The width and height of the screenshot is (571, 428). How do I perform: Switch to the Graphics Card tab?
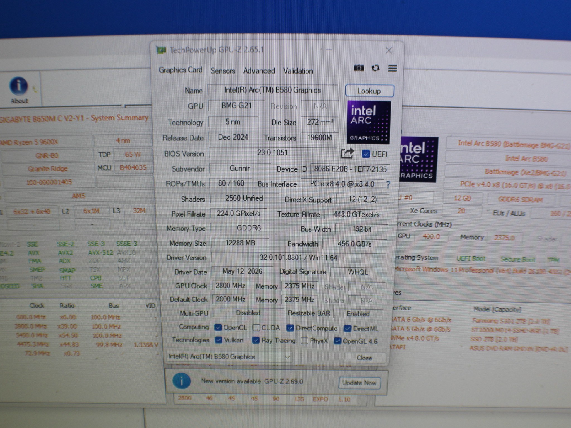[x=180, y=70]
